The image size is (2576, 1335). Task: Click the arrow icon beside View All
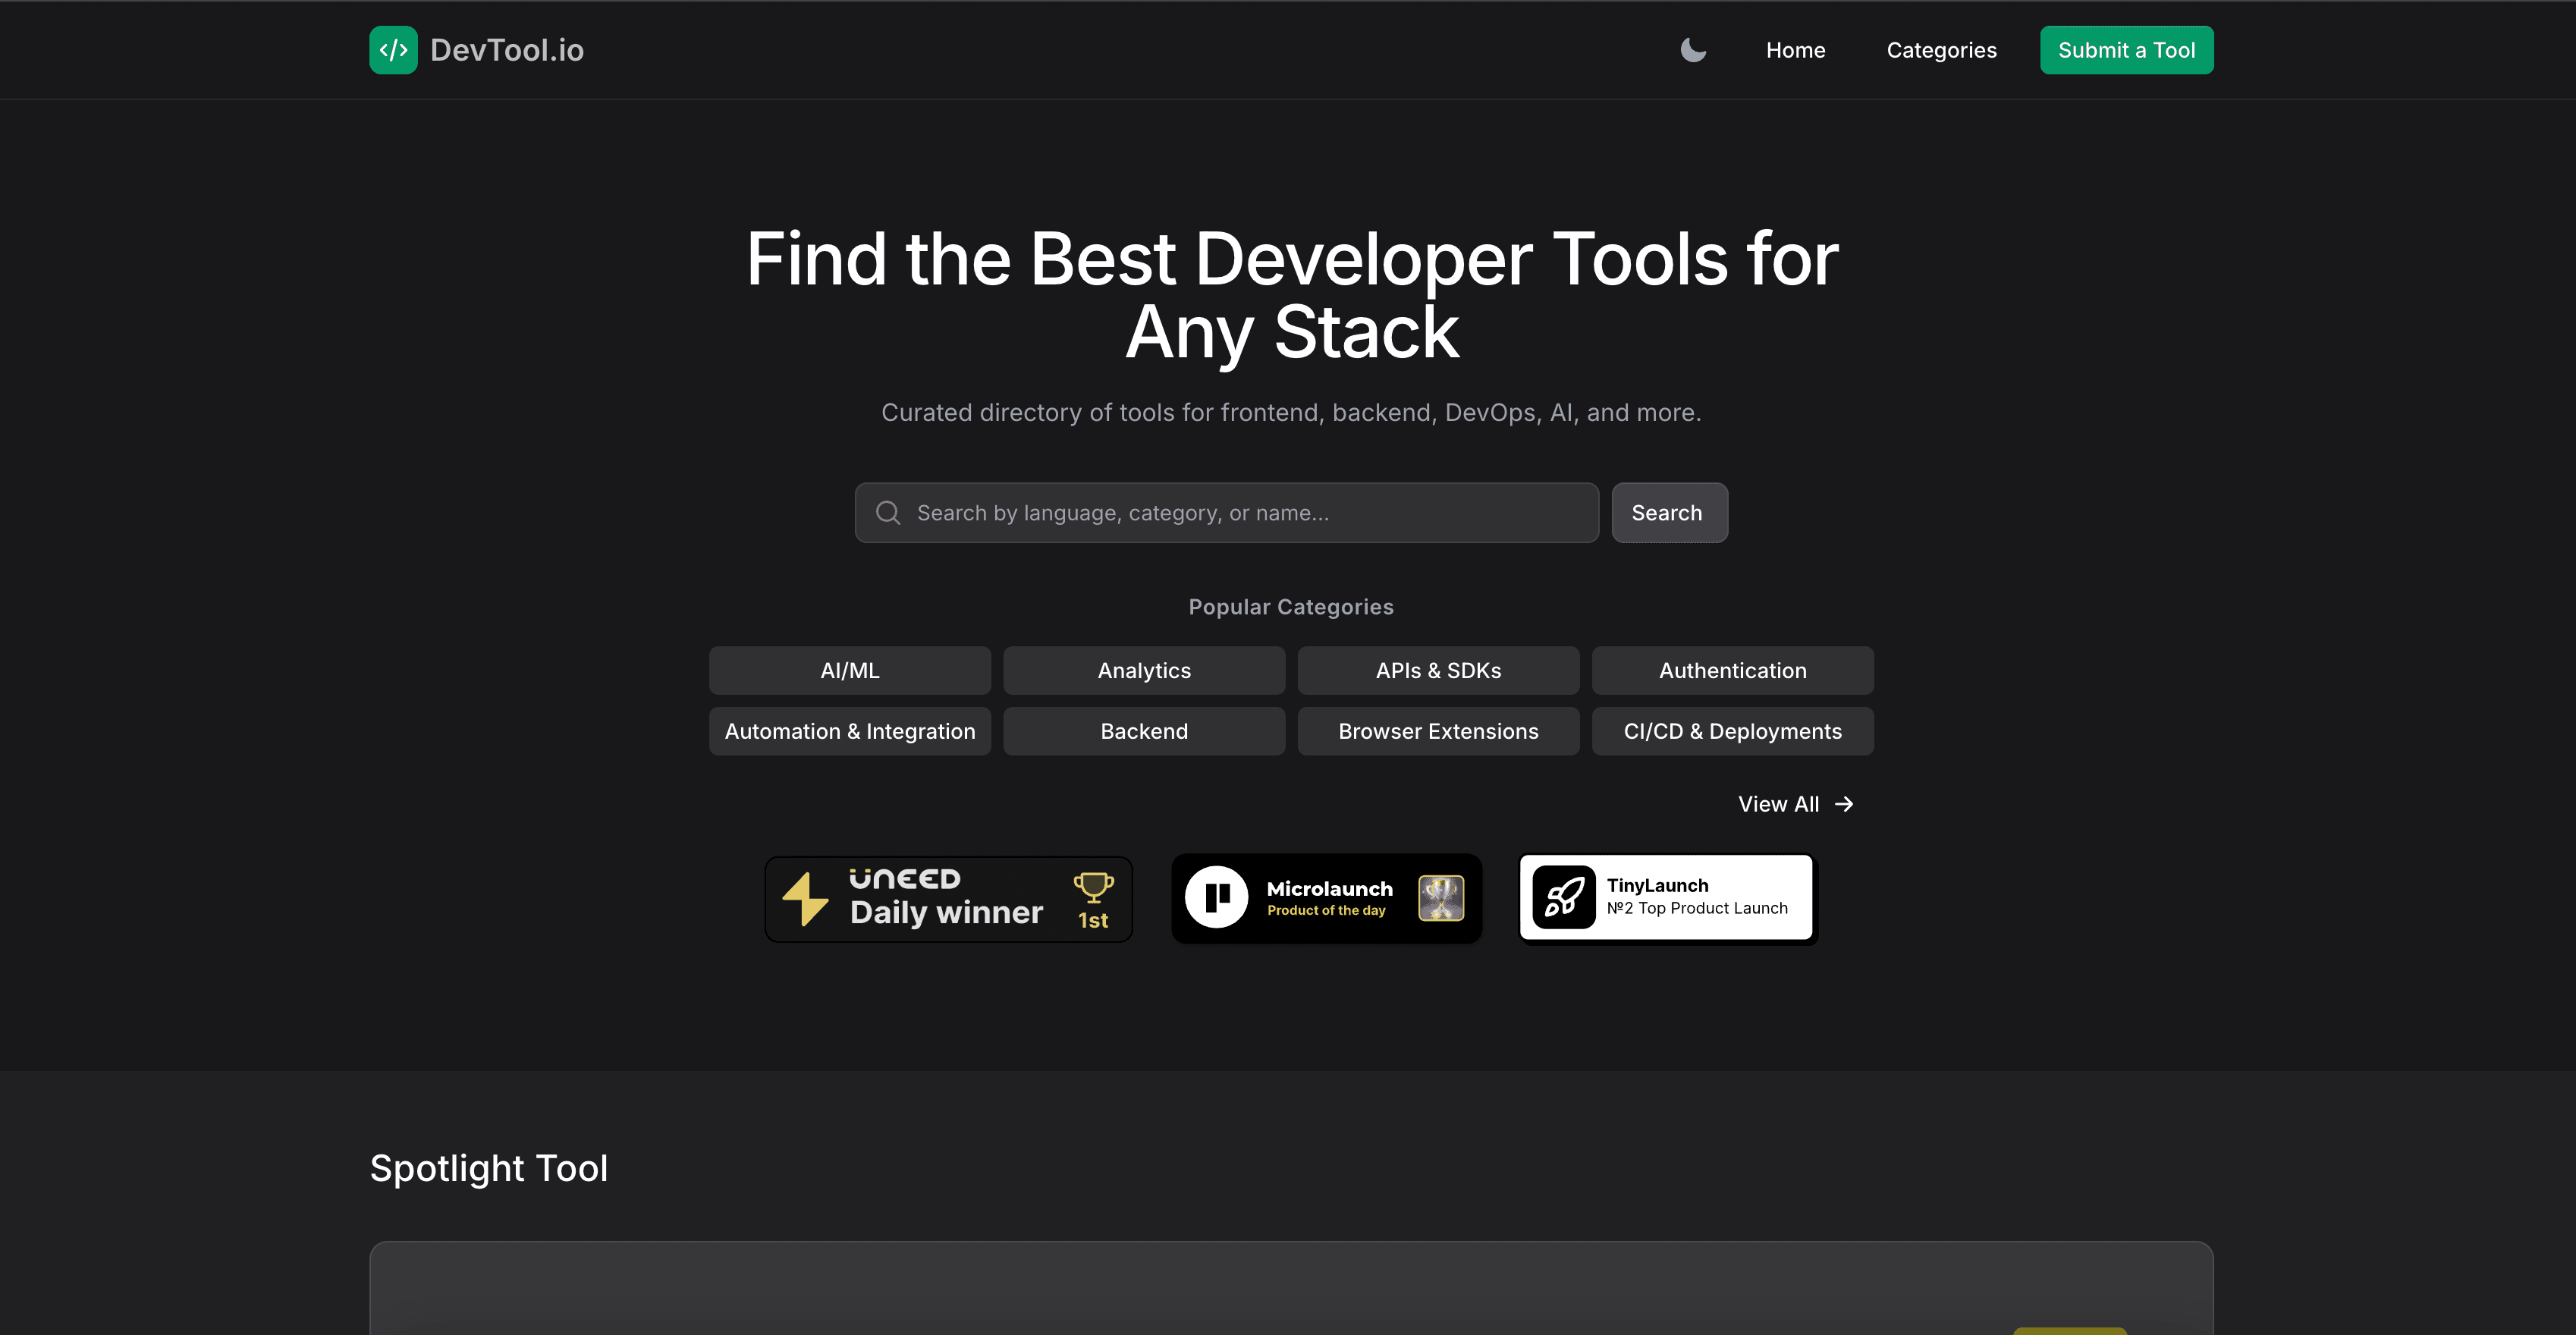coord(1844,804)
